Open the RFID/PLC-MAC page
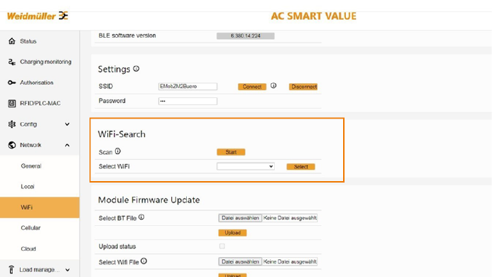 [40, 104]
